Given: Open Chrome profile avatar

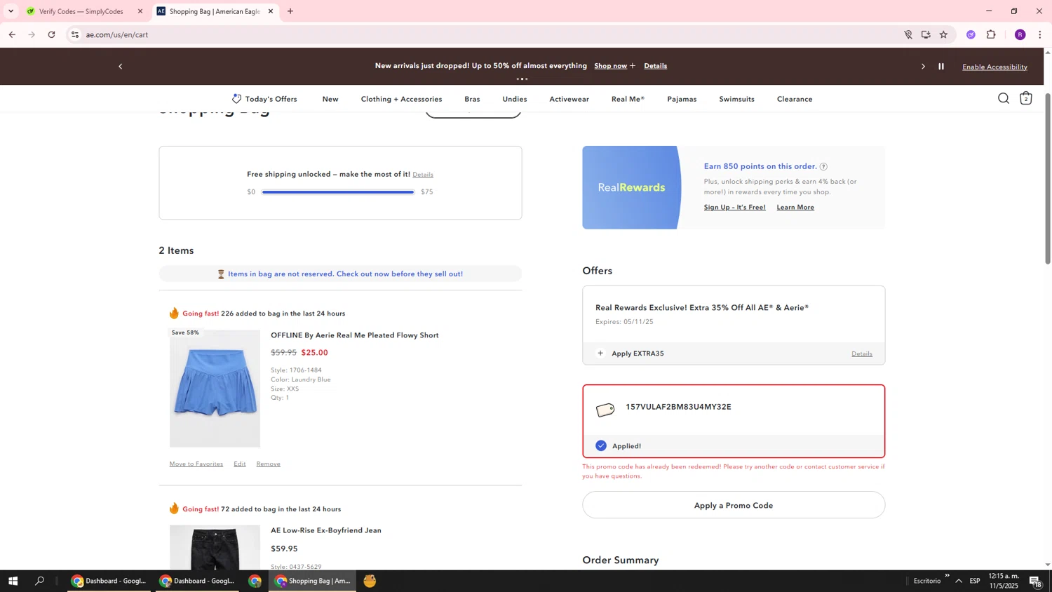Looking at the screenshot, I should pos(1020,34).
